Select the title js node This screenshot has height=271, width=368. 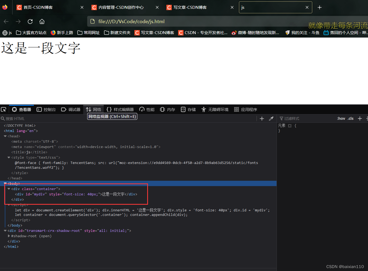[x=29, y=152]
